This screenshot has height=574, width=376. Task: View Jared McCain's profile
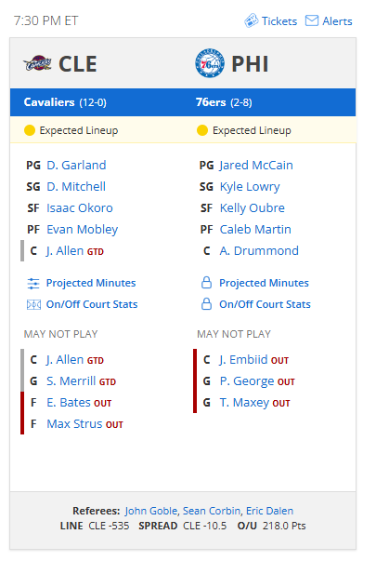[x=256, y=165]
